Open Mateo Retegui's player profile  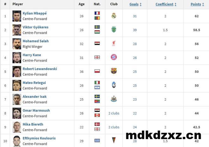[x=34, y=83]
